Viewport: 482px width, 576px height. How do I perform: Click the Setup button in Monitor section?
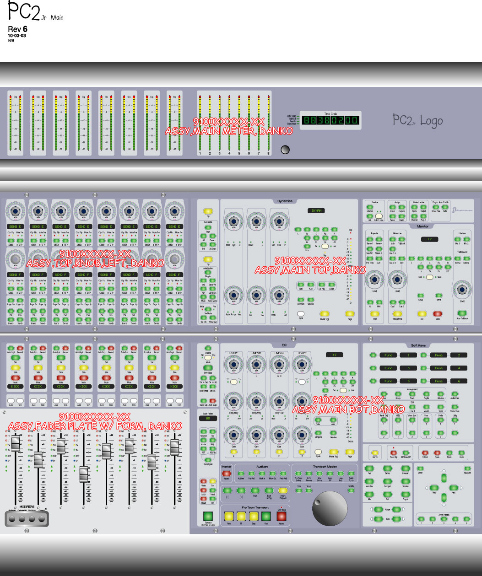421,295
